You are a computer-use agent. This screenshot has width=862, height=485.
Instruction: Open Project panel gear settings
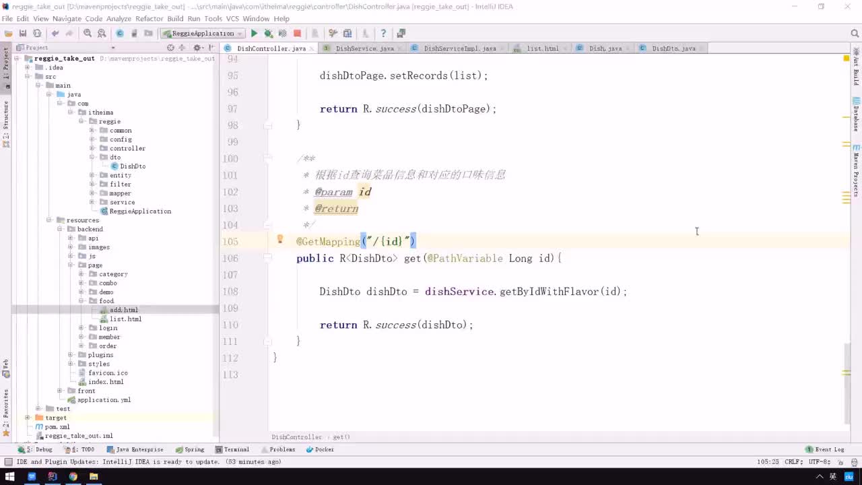coord(197,48)
